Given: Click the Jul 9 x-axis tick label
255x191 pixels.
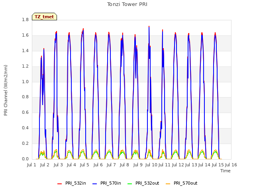Looking at the screenshot, I should [138, 165].
